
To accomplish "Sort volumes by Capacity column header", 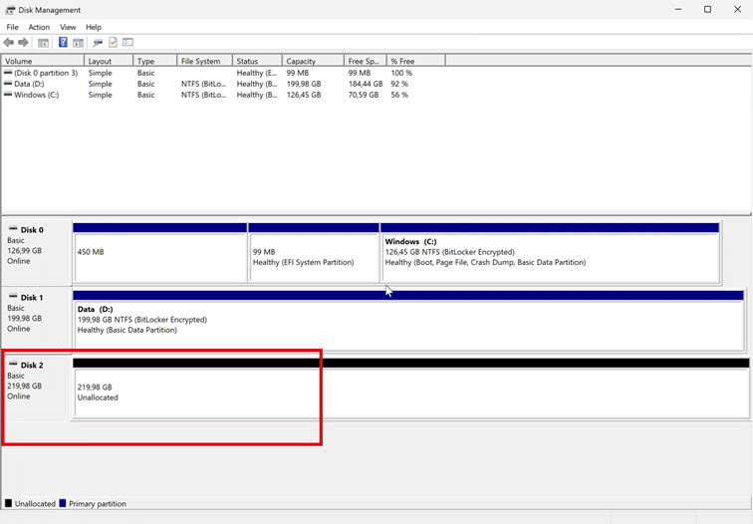I will coord(312,61).
